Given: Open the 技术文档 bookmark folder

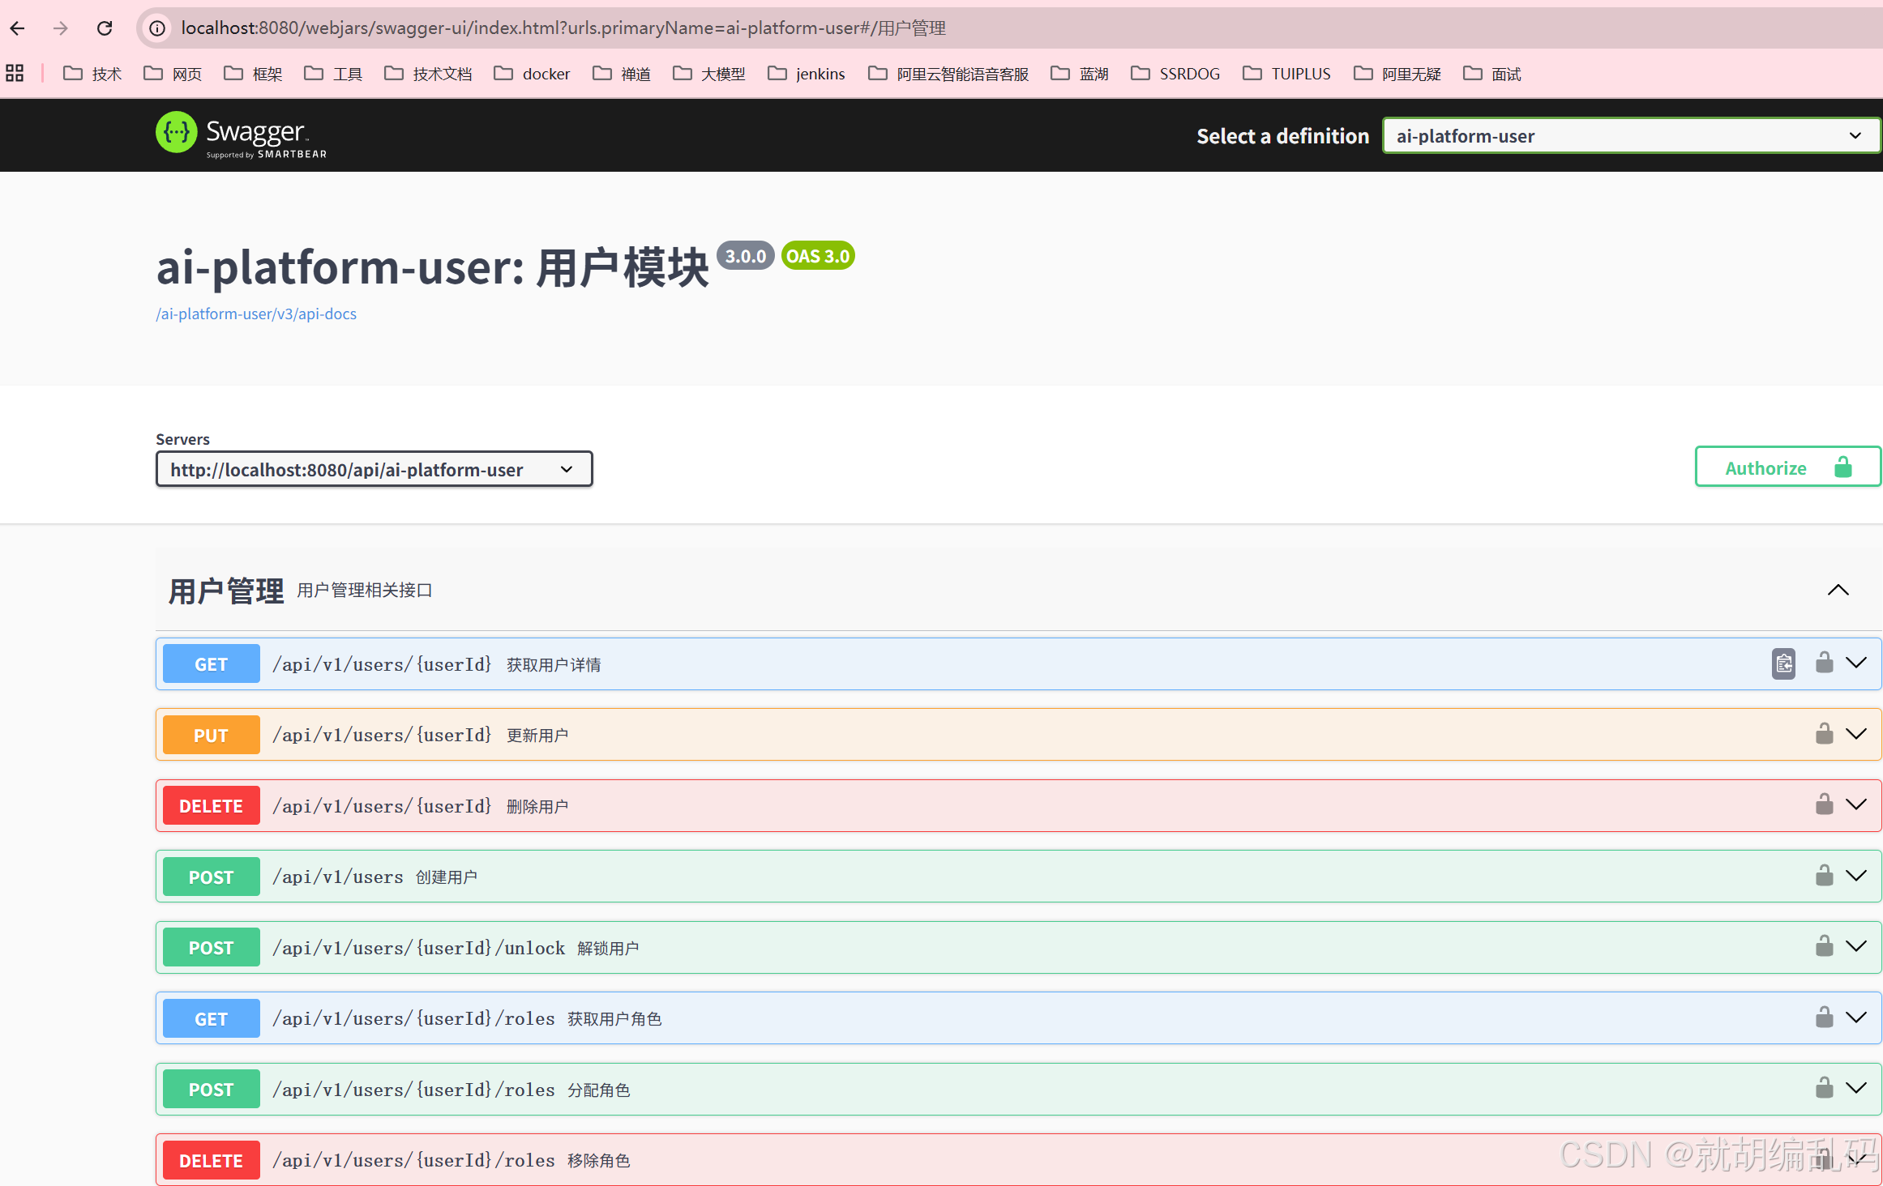Looking at the screenshot, I should [428, 74].
